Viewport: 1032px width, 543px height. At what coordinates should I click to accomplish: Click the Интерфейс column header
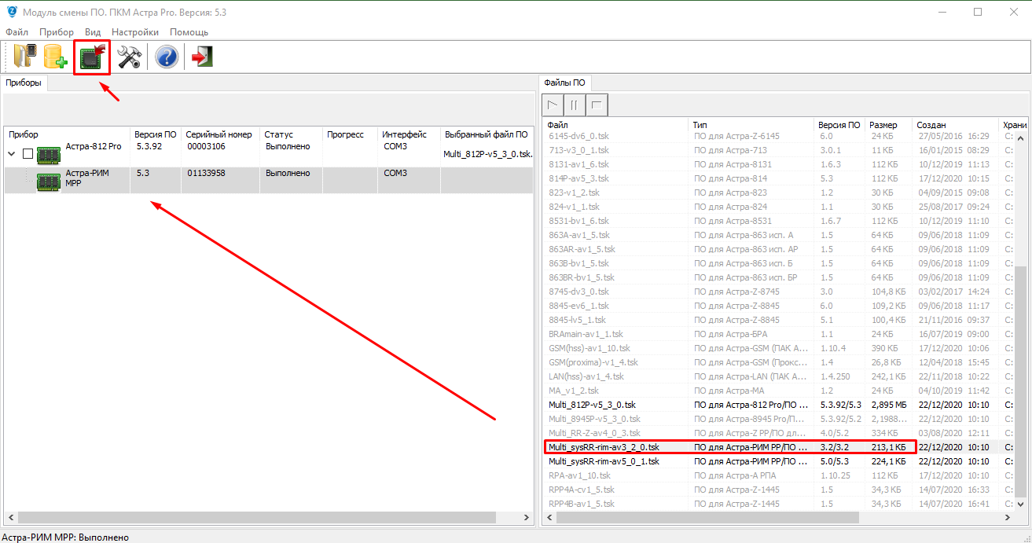(408, 134)
